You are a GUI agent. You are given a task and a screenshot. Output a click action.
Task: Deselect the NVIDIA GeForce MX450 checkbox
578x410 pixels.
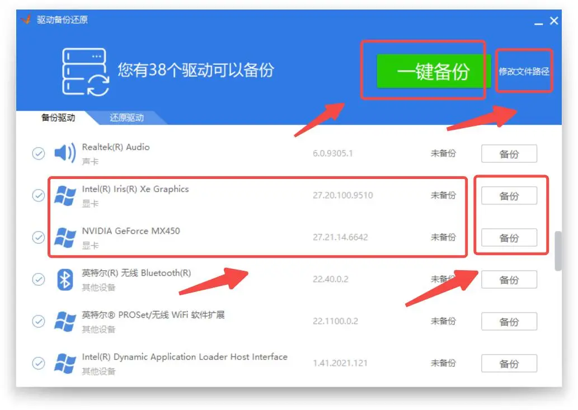(38, 237)
